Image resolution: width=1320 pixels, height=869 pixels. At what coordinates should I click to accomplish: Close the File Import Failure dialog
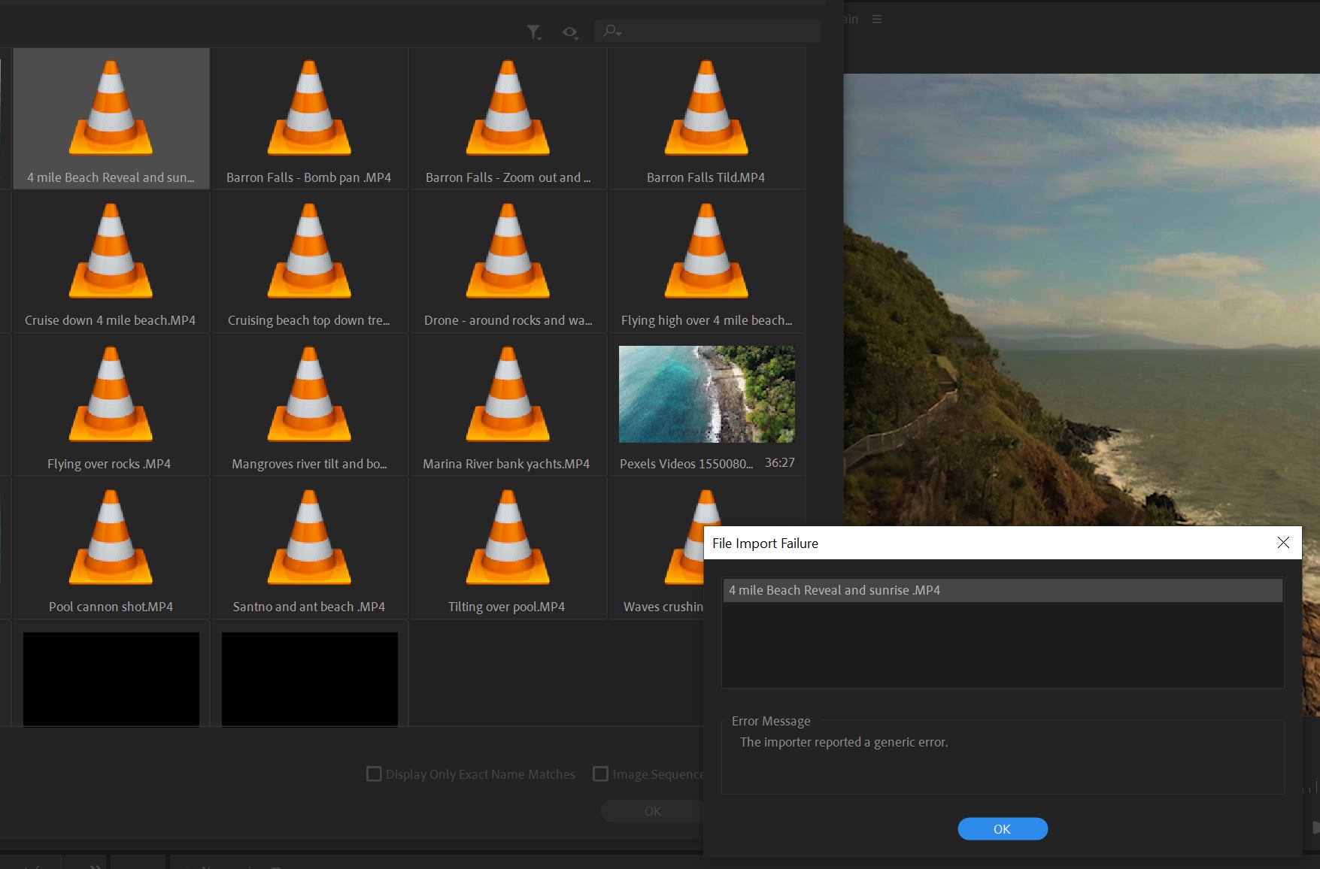tap(1283, 543)
